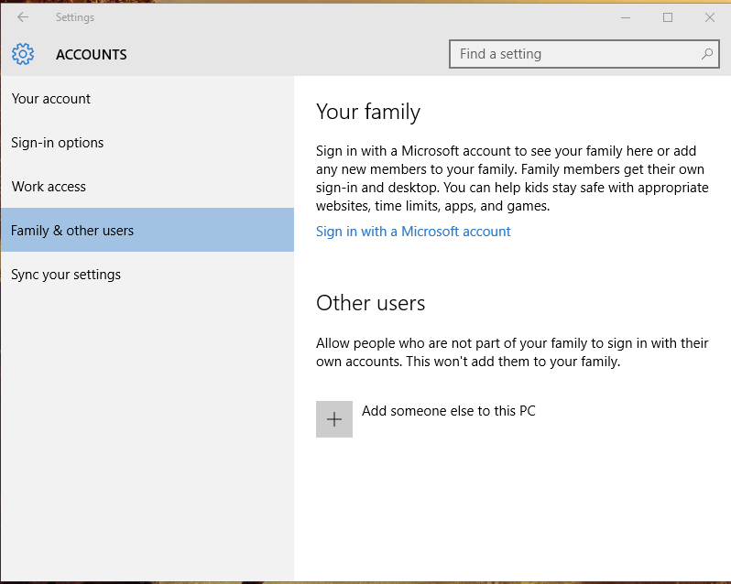Click the Other users description paragraph

[x=512, y=352]
